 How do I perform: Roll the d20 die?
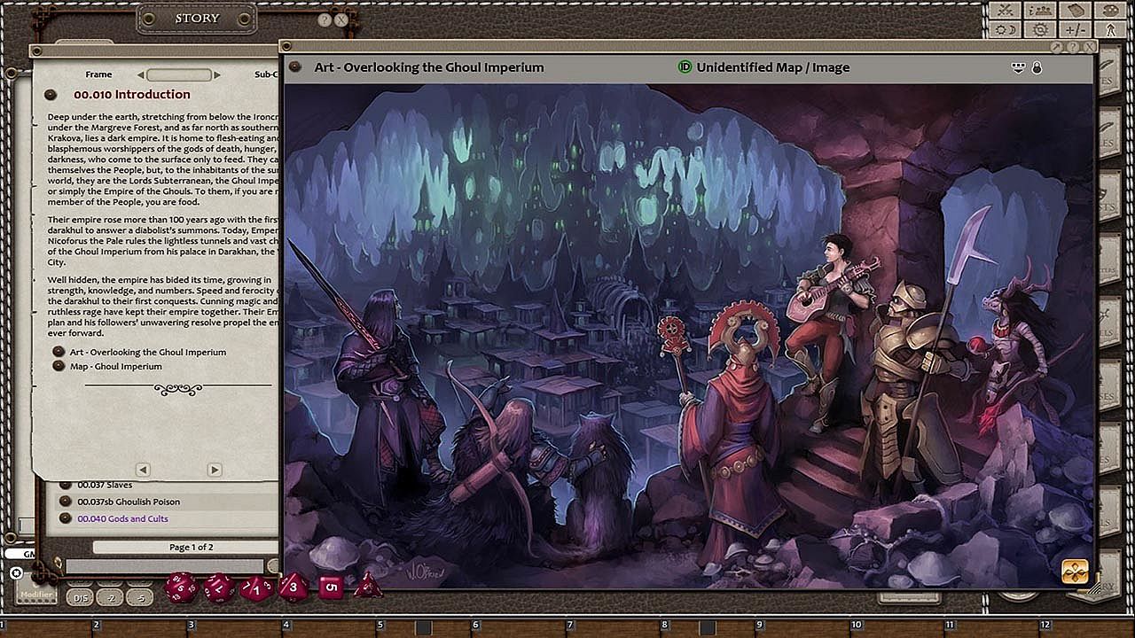[182, 587]
